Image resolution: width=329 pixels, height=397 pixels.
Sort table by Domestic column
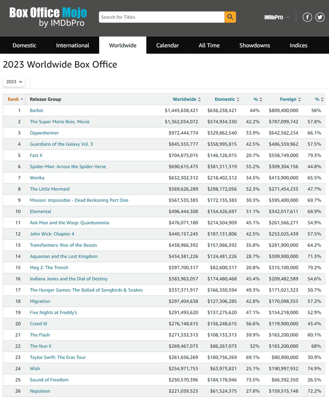point(227,99)
